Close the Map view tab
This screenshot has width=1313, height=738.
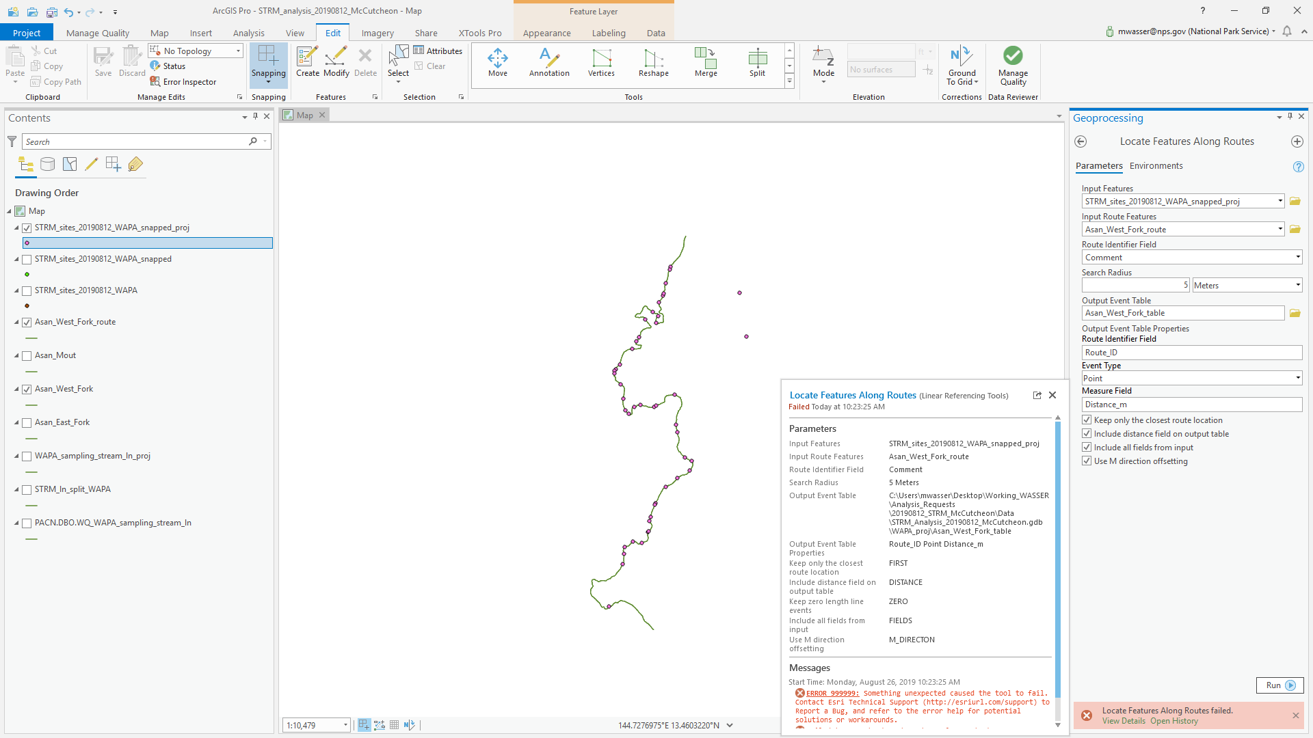322,115
